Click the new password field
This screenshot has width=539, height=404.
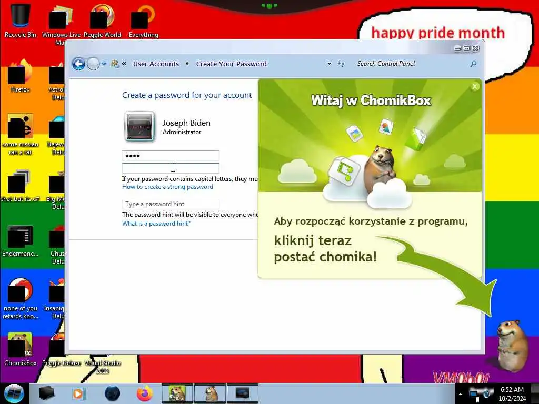coord(171,156)
